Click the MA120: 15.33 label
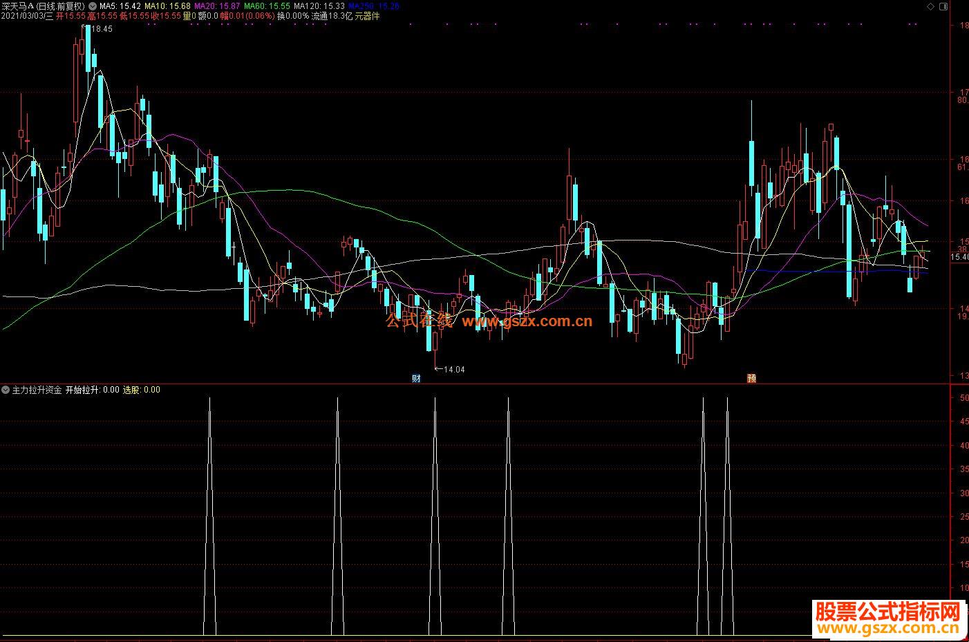Screen dimensions: 969x642 point(319,6)
